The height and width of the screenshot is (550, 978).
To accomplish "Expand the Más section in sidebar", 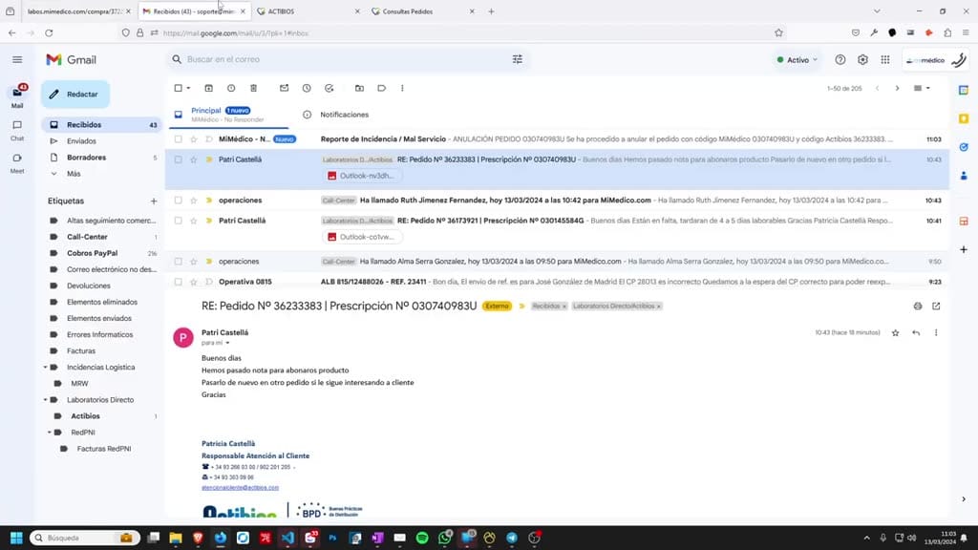I will pos(74,174).
